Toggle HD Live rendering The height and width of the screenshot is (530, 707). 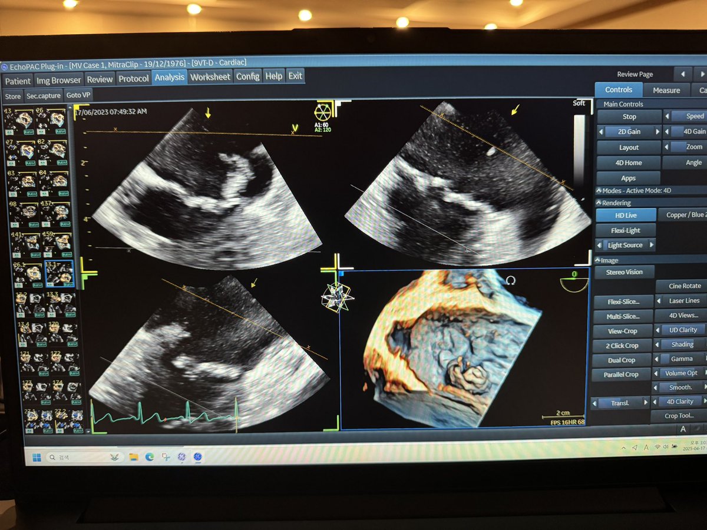[x=625, y=216]
